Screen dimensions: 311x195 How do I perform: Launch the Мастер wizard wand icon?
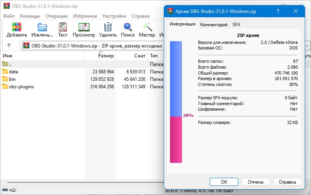pos(147,27)
